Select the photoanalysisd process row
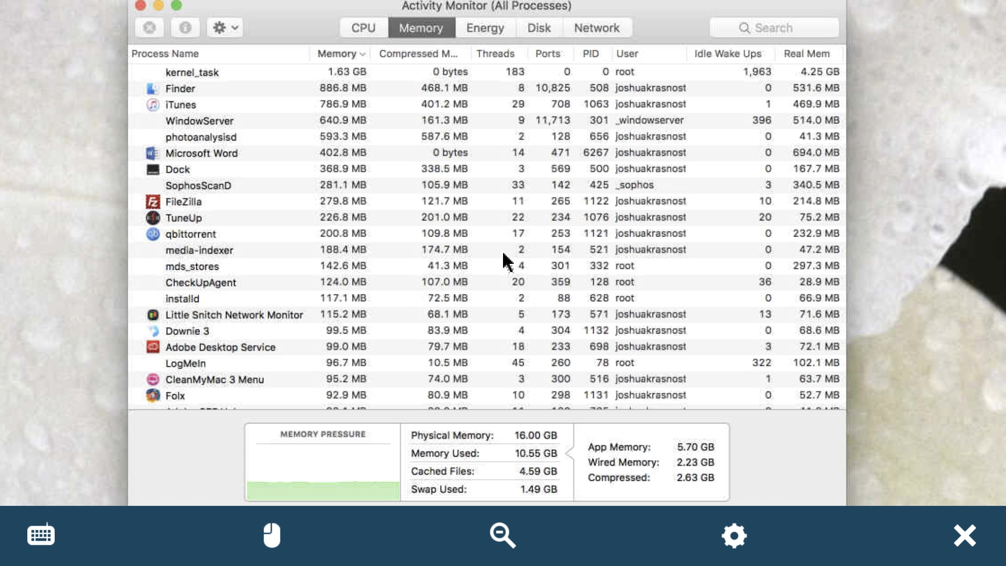The image size is (1006, 566). click(487, 137)
